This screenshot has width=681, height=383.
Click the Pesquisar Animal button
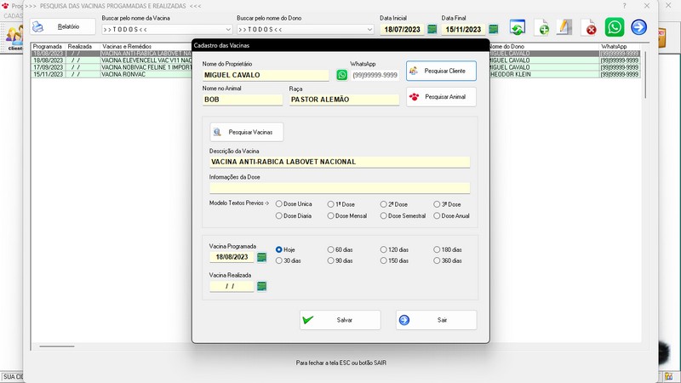pyautogui.click(x=441, y=96)
